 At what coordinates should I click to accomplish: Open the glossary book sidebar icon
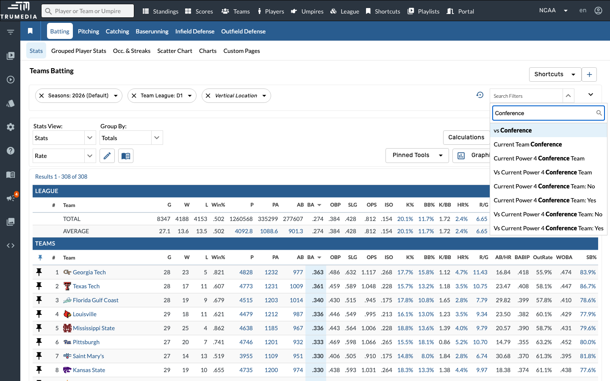pos(11,174)
